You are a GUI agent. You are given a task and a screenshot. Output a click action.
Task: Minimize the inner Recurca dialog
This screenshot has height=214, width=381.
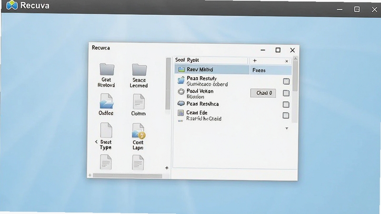(263, 50)
